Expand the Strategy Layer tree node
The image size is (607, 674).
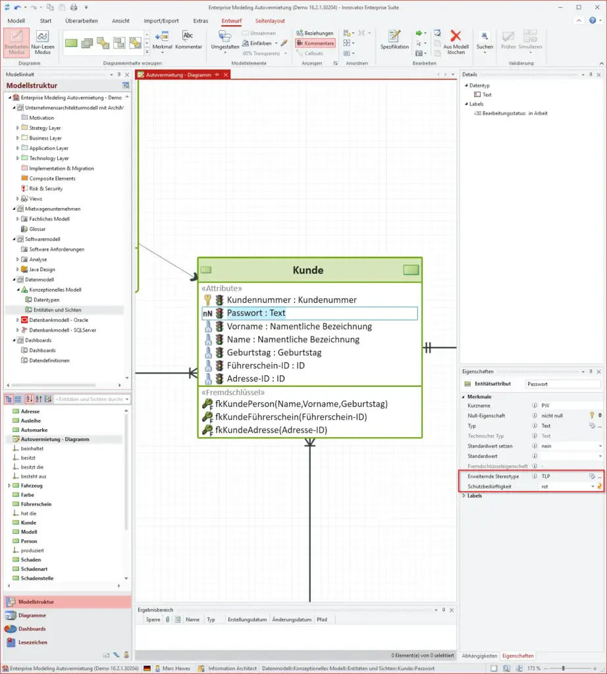coord(18,128)
